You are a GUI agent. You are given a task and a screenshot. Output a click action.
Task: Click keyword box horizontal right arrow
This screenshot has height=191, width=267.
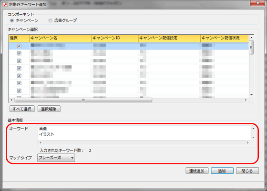point(248,143)
